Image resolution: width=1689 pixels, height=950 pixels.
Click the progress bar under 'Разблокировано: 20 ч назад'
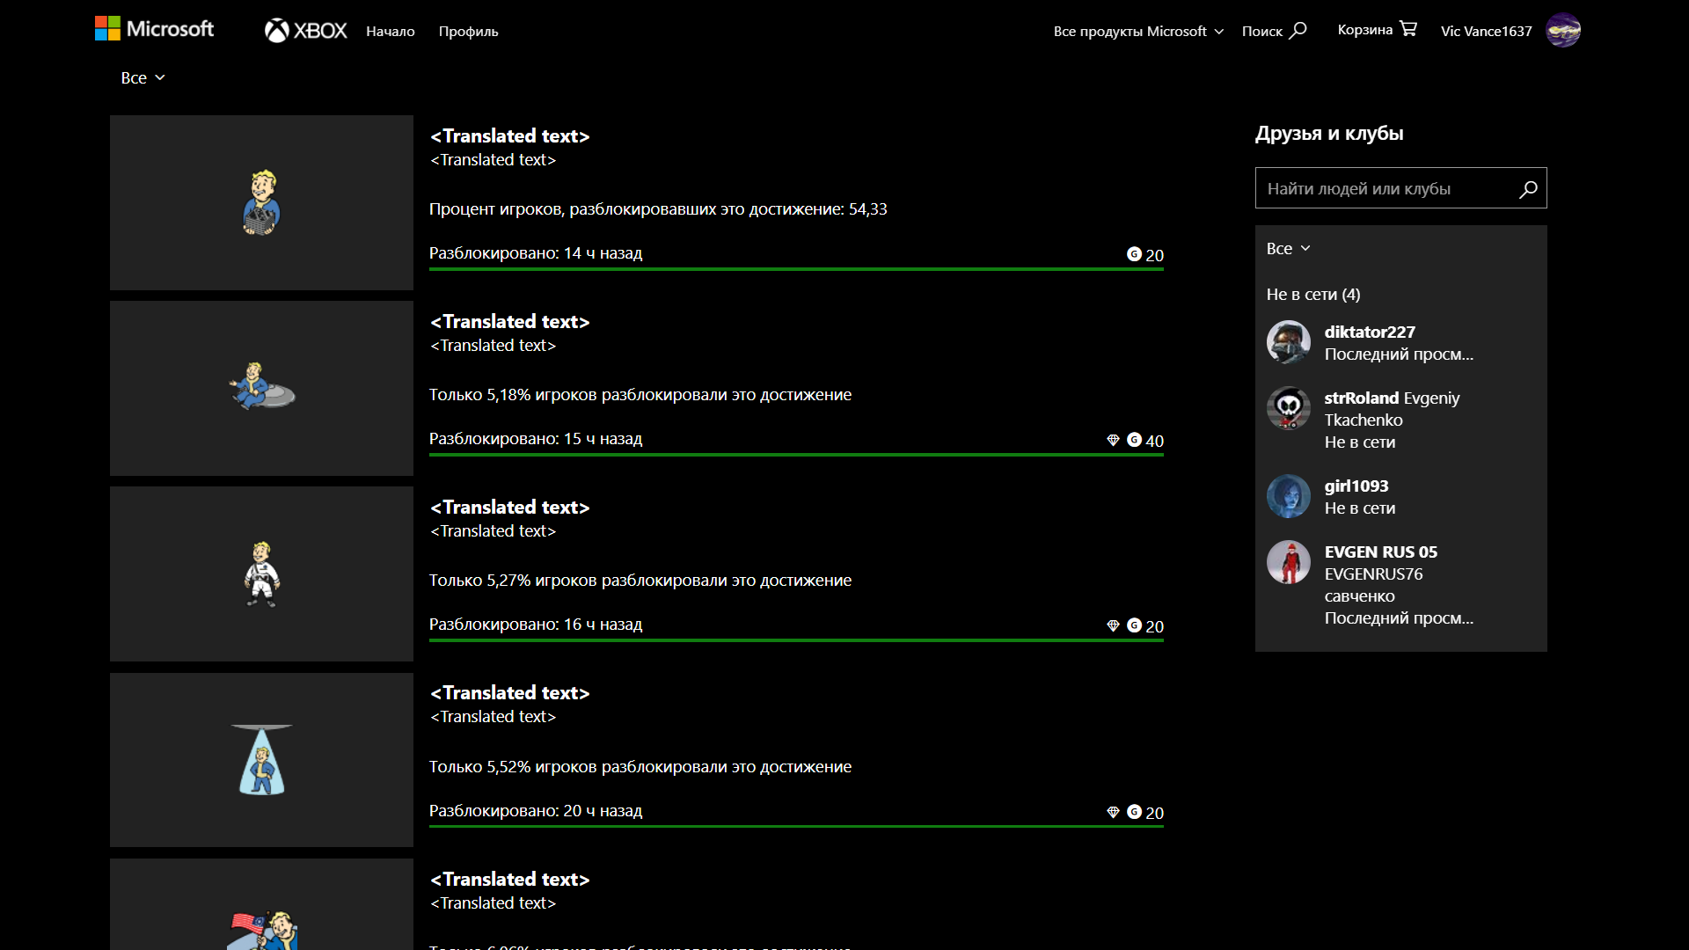pyautogui.click(x=796, y=826)
